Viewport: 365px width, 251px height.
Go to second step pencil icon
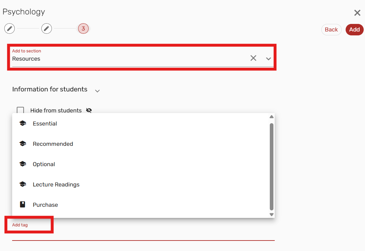pyautogui.click(x=47, y=29)
